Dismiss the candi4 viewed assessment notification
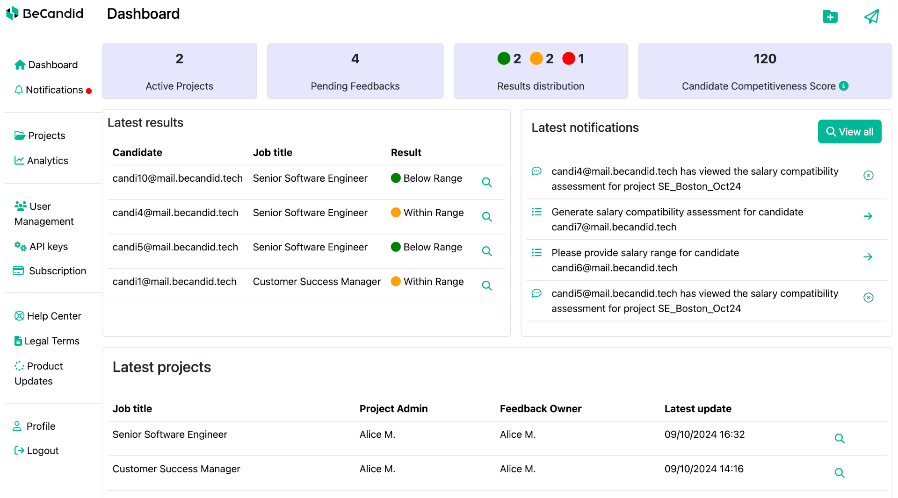The width and height of the screenshot is (898, 498). point(869,175)
